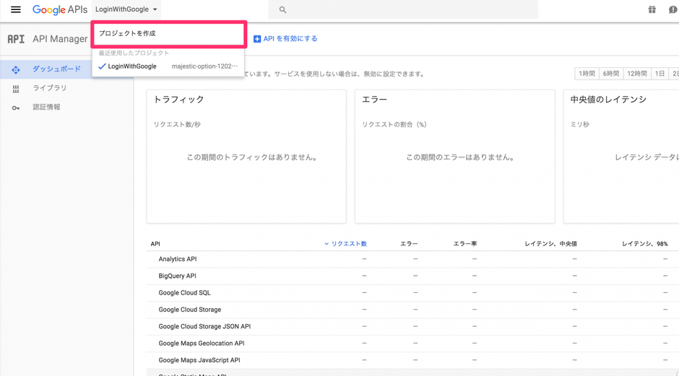
Task: Click the Google APIs logo
Action: click(x=60, y=9)
